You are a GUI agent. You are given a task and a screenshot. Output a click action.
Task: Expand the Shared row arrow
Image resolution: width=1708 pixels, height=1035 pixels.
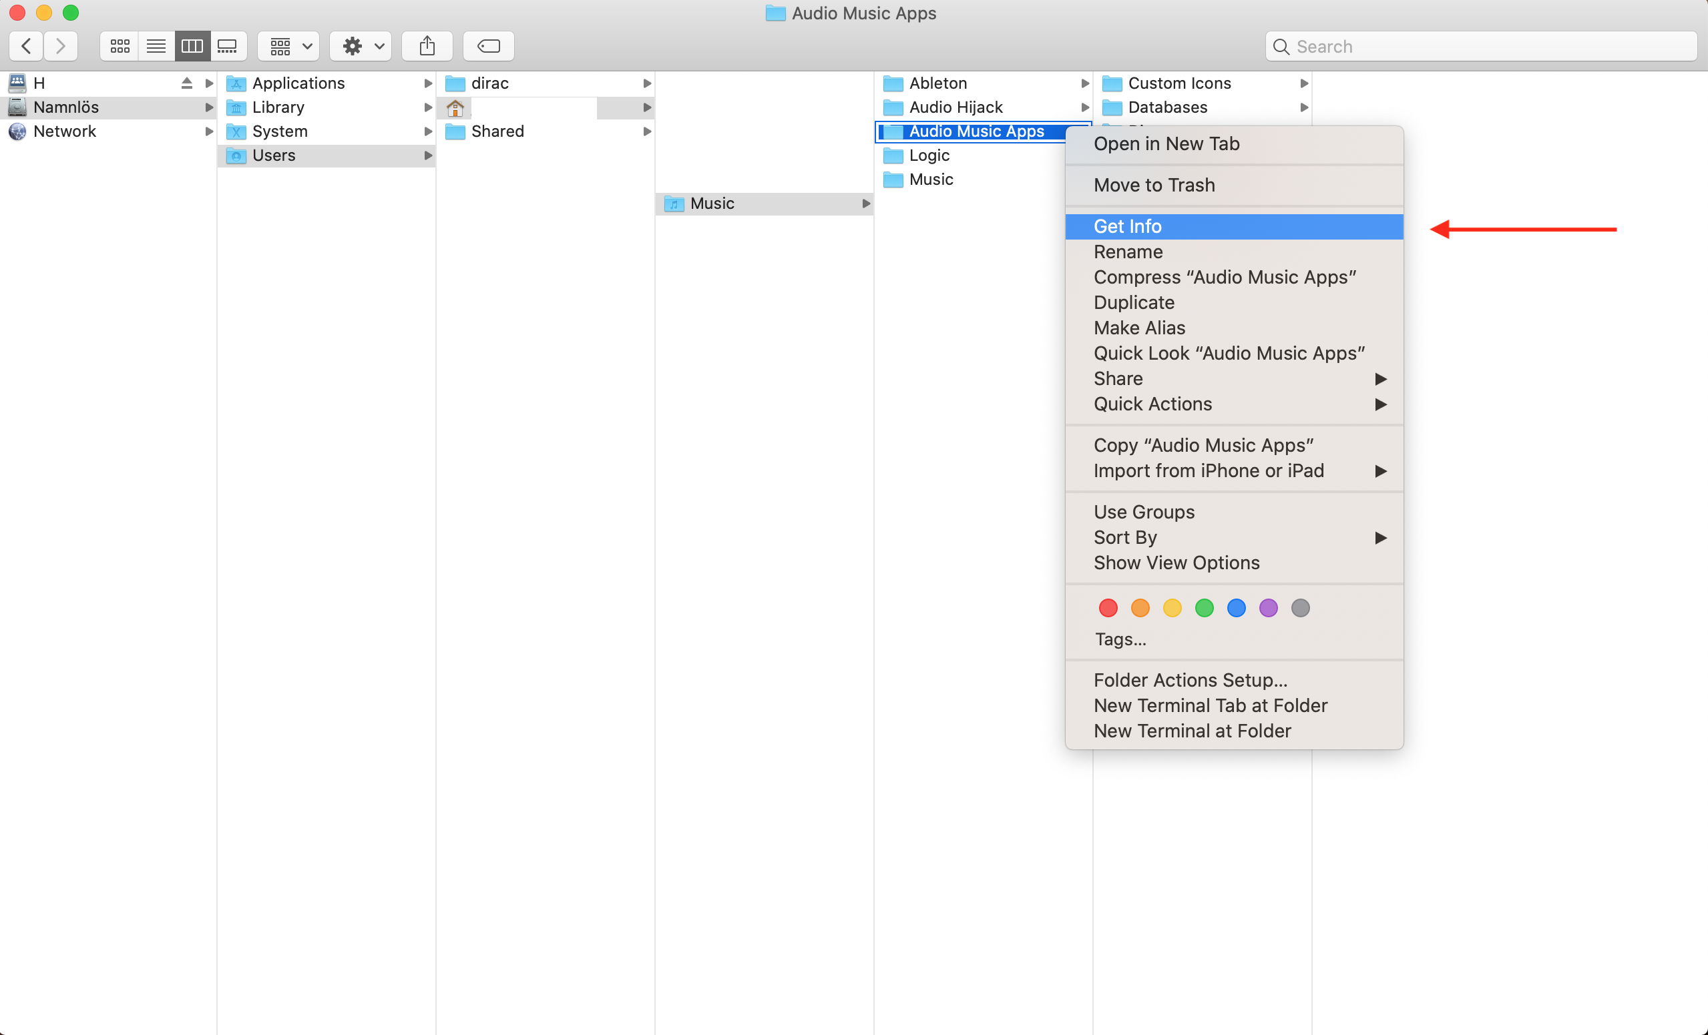[x=648, y=131]
